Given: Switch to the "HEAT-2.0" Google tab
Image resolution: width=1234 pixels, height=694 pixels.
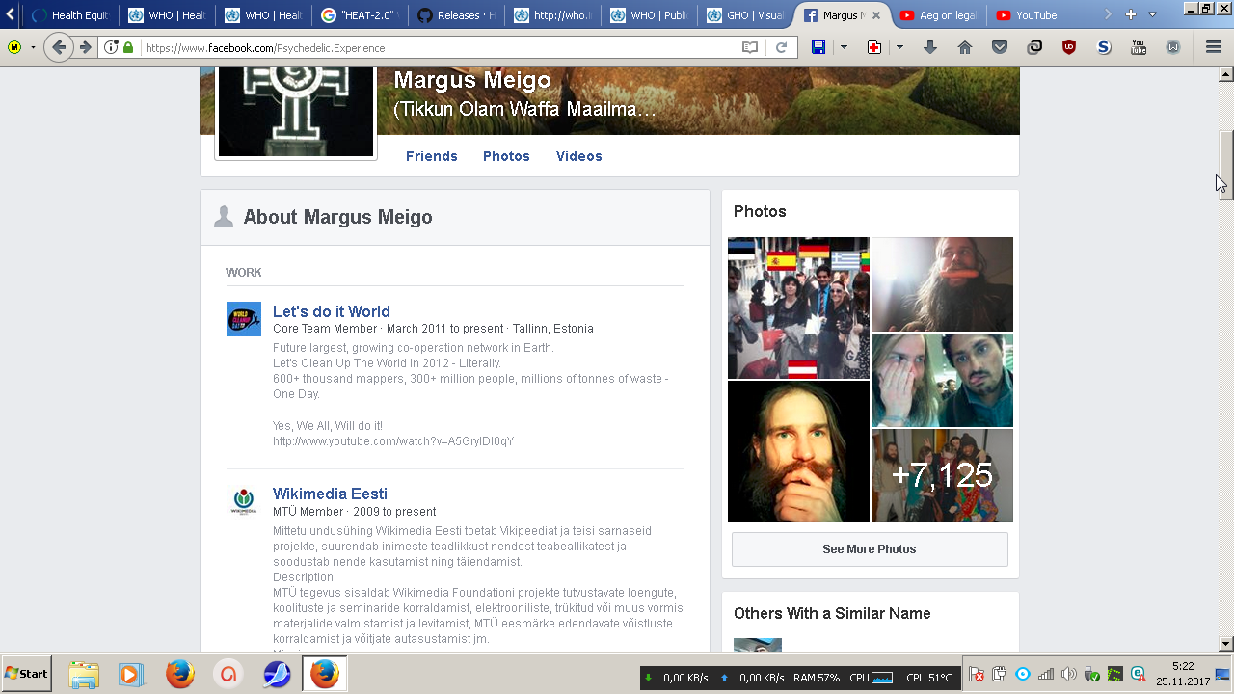Looking at the screenshot, I should 360,15.
